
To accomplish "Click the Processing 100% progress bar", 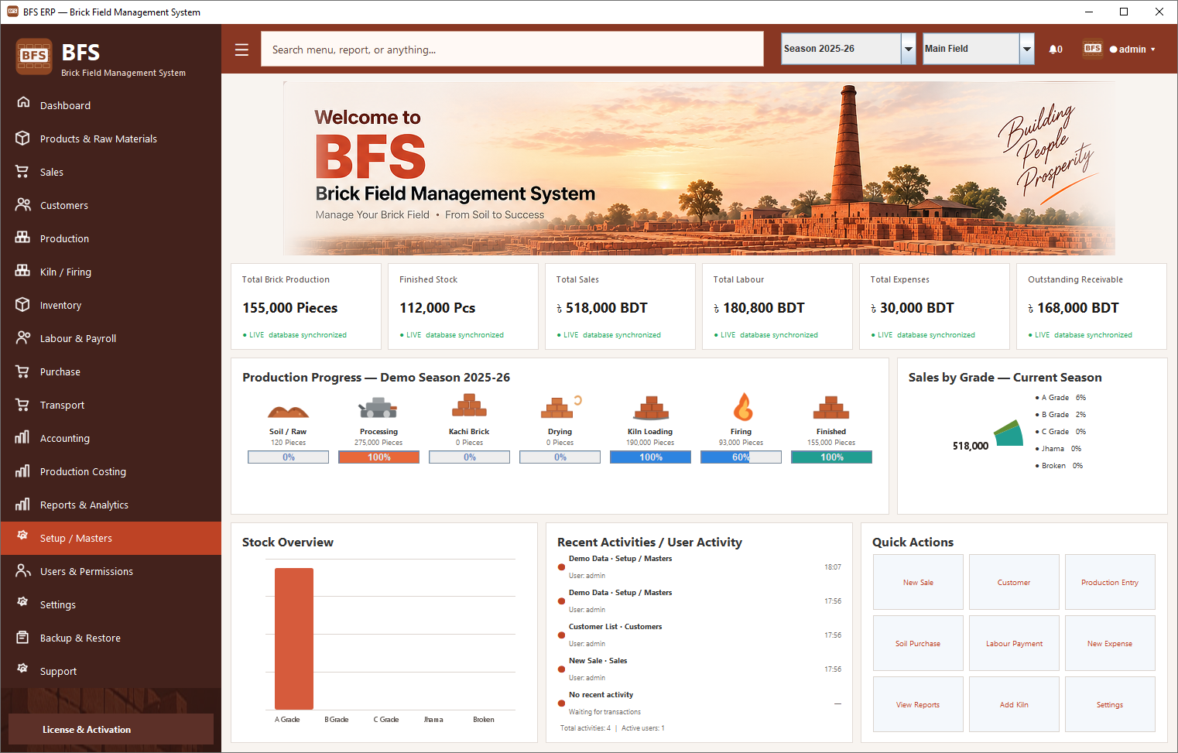I will (x=379, y=457).
